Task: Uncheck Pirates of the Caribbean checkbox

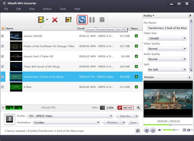Action: tap(3, 46)
